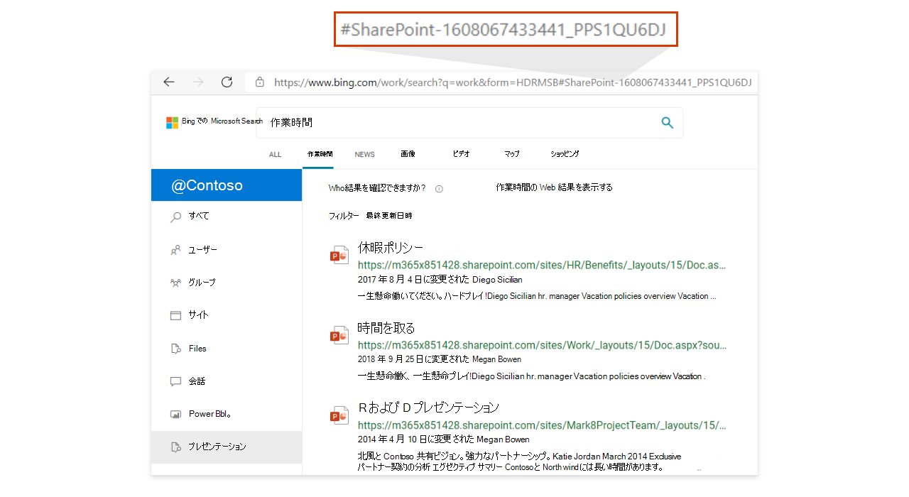Click the 2017年8月4日に変更された Diego Sicilian line
Screen dimensions: 909x497
(x=440, y=280)
